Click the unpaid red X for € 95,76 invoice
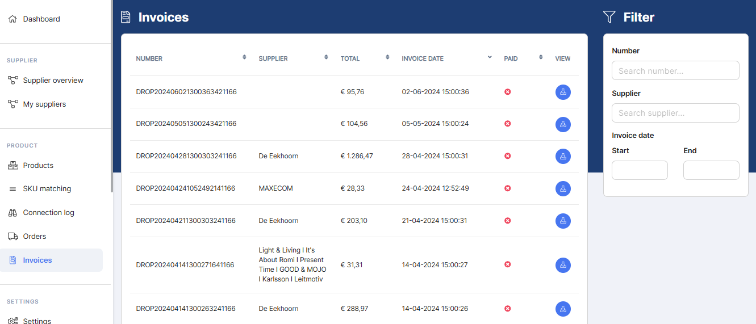Image resolution: width=756 pixels, height=324 pixels. 508,92
